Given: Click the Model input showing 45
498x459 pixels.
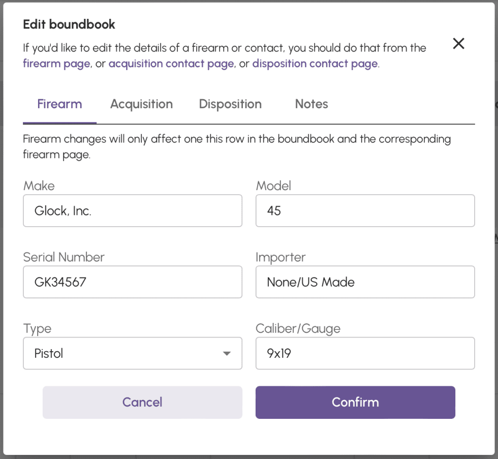Looking at the screenshot, I should click(x=365, y=210).
